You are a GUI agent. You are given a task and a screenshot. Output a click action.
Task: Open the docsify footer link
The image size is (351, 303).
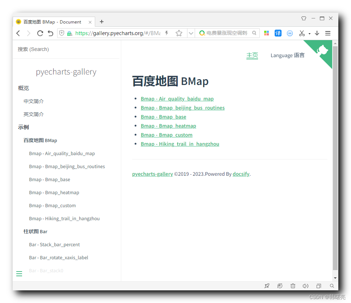[241, 174]
